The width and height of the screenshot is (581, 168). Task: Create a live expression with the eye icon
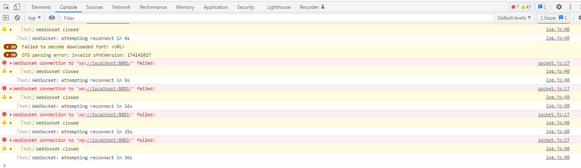click(52, 18)
